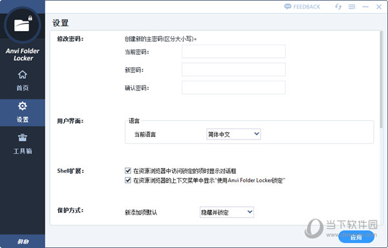The height and width of the screenshot is (248, 388).
Task: Click the 用户界面 section label
Action: click(70, 121)
